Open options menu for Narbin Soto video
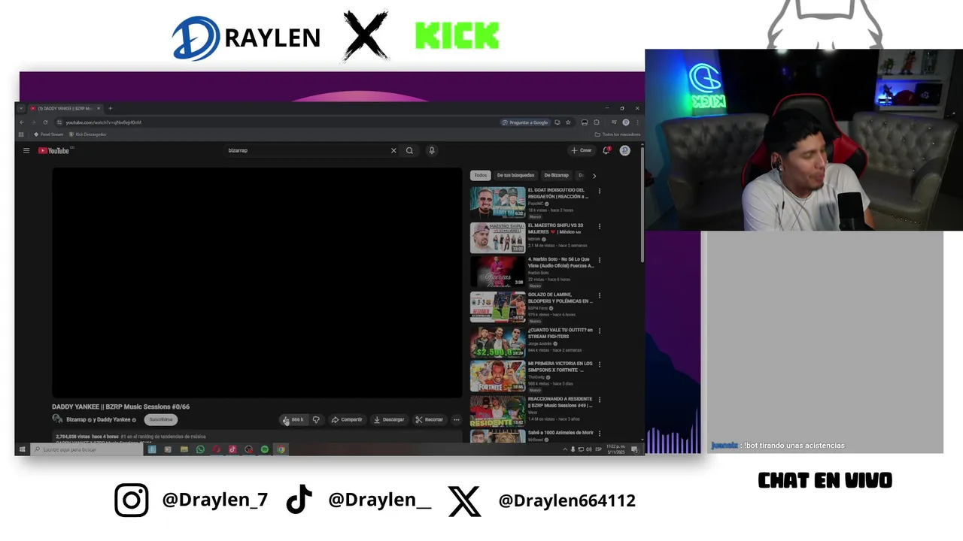Viewport: 963px width, 541px height. 600,261
